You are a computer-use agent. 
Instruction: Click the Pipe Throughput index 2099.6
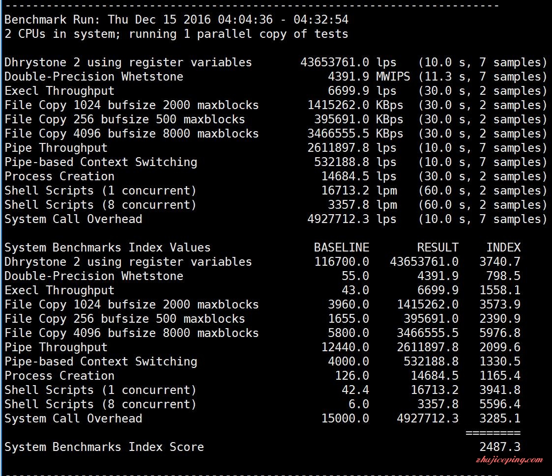tap(499, 347)
